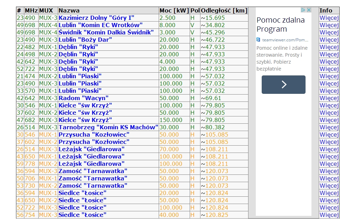Viewport: 356px width, 220px height.
Task: Open the AdChoices triangle icon
Action: point(303,10)
